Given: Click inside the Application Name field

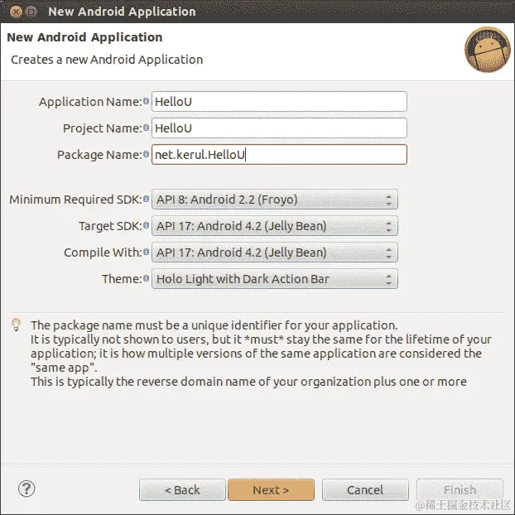Looking at the screenshot, I should click(279, 102).
